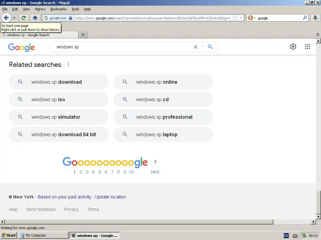Go to results page 7
Image resolution: width=321 pixels, height=240 pixels.
[112, 172]
